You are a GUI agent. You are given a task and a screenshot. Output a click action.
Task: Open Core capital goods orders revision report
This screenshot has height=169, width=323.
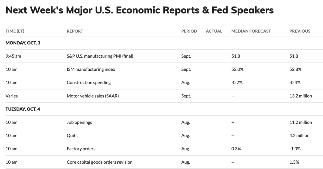(x=99, y=162)
